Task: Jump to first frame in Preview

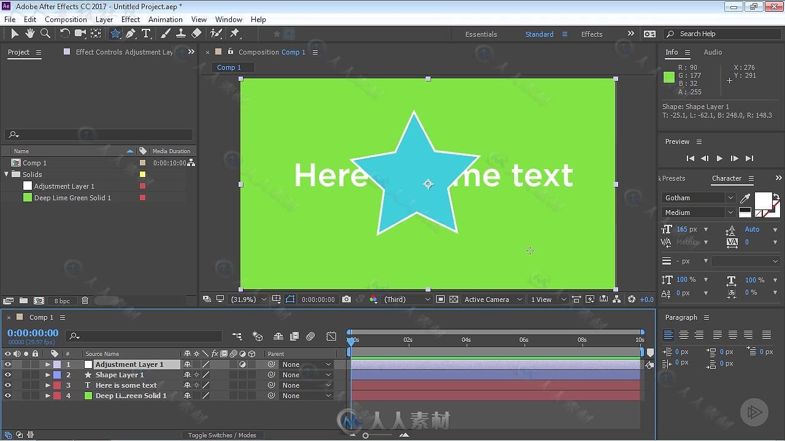Action: (690, 158)
